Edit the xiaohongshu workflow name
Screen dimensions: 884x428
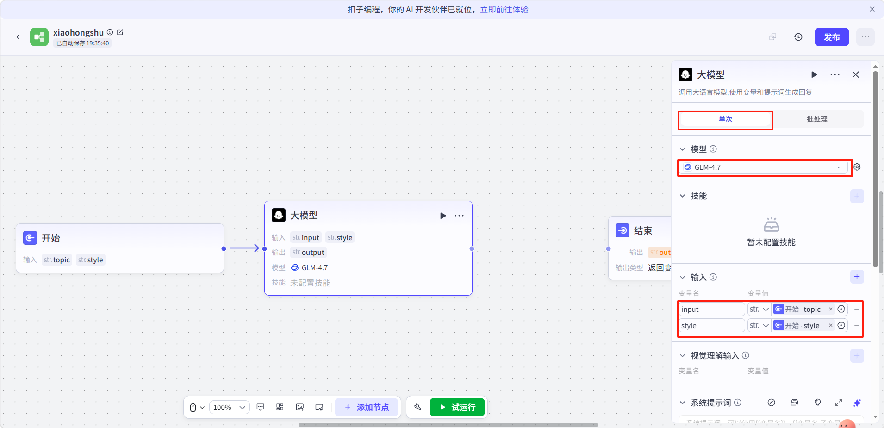coord(120,32)
